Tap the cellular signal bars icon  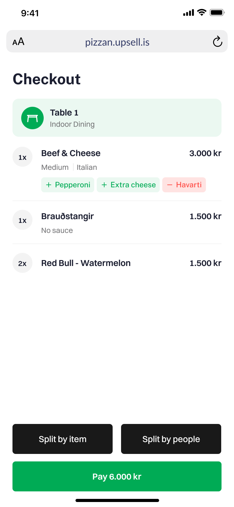[188, 13]
